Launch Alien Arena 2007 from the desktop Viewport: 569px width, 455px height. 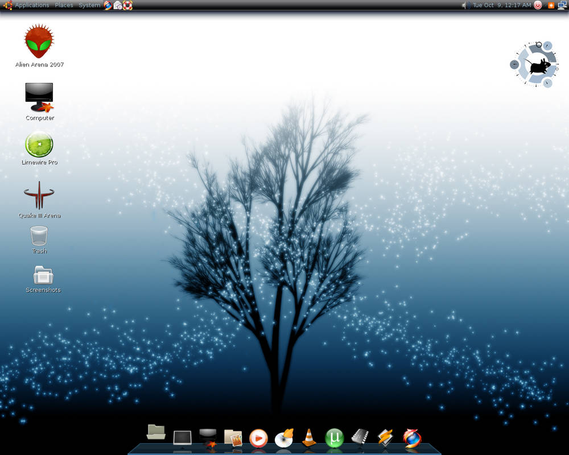tap(38, 43)
